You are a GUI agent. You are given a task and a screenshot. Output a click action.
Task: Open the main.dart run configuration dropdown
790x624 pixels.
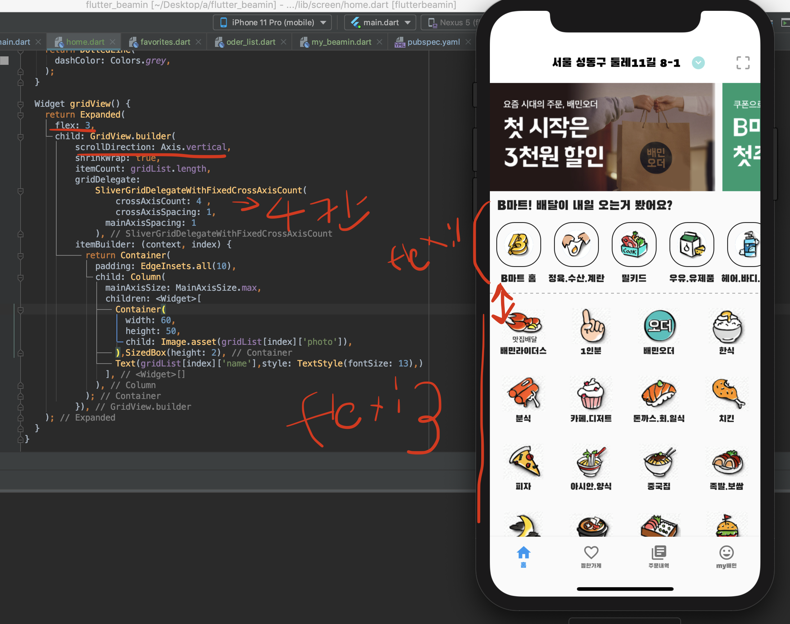point(380,23)
